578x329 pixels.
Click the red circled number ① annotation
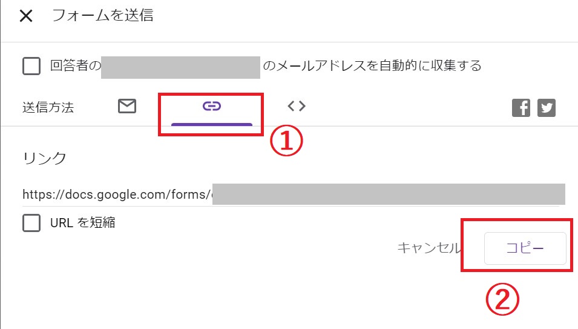pos(286,141)
